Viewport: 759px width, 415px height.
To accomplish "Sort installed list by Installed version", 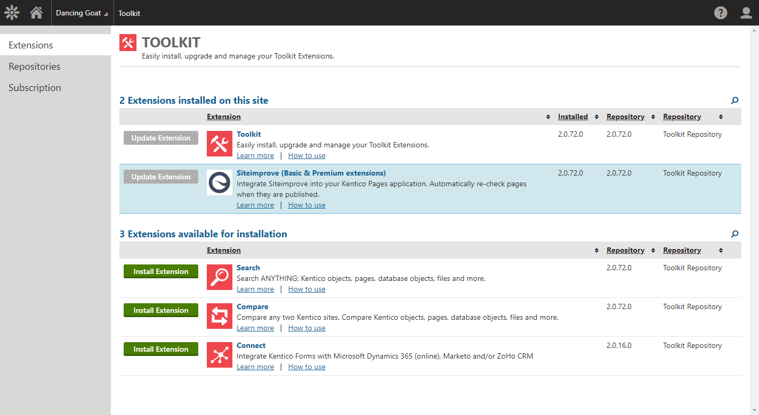I will pyautogui.click(x=573, y=117).
